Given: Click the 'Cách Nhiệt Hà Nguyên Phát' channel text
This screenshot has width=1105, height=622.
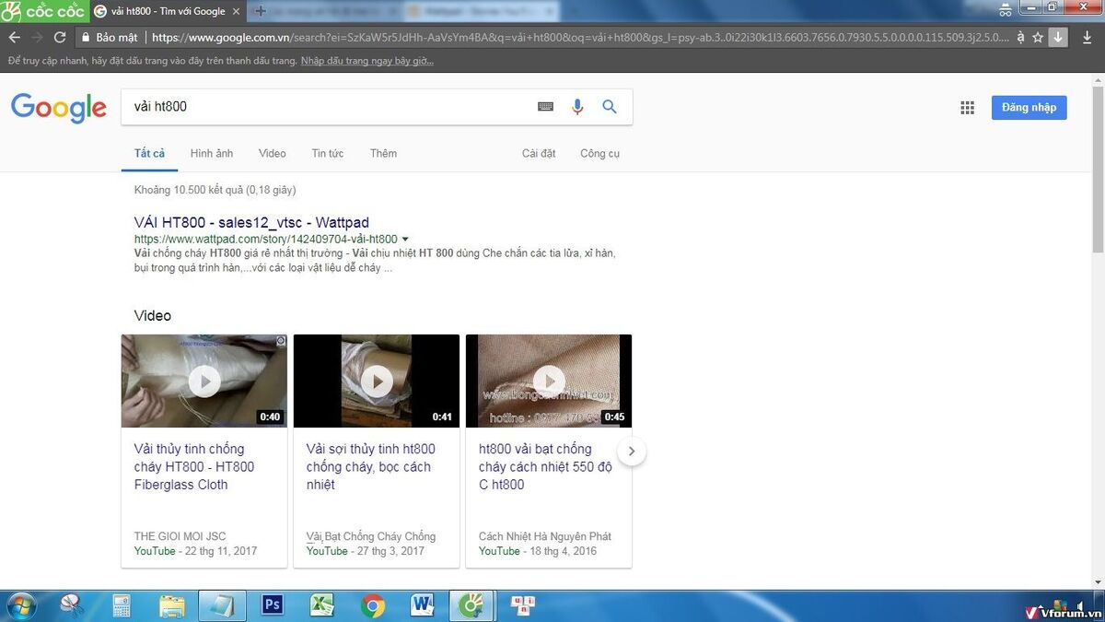Looking at the screenshot, I should (545, 536).
